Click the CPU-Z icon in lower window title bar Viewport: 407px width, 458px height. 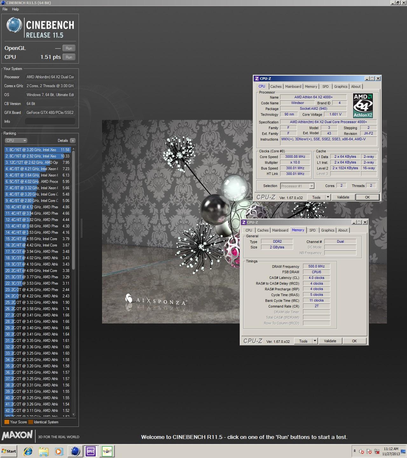tap(244, 222)
